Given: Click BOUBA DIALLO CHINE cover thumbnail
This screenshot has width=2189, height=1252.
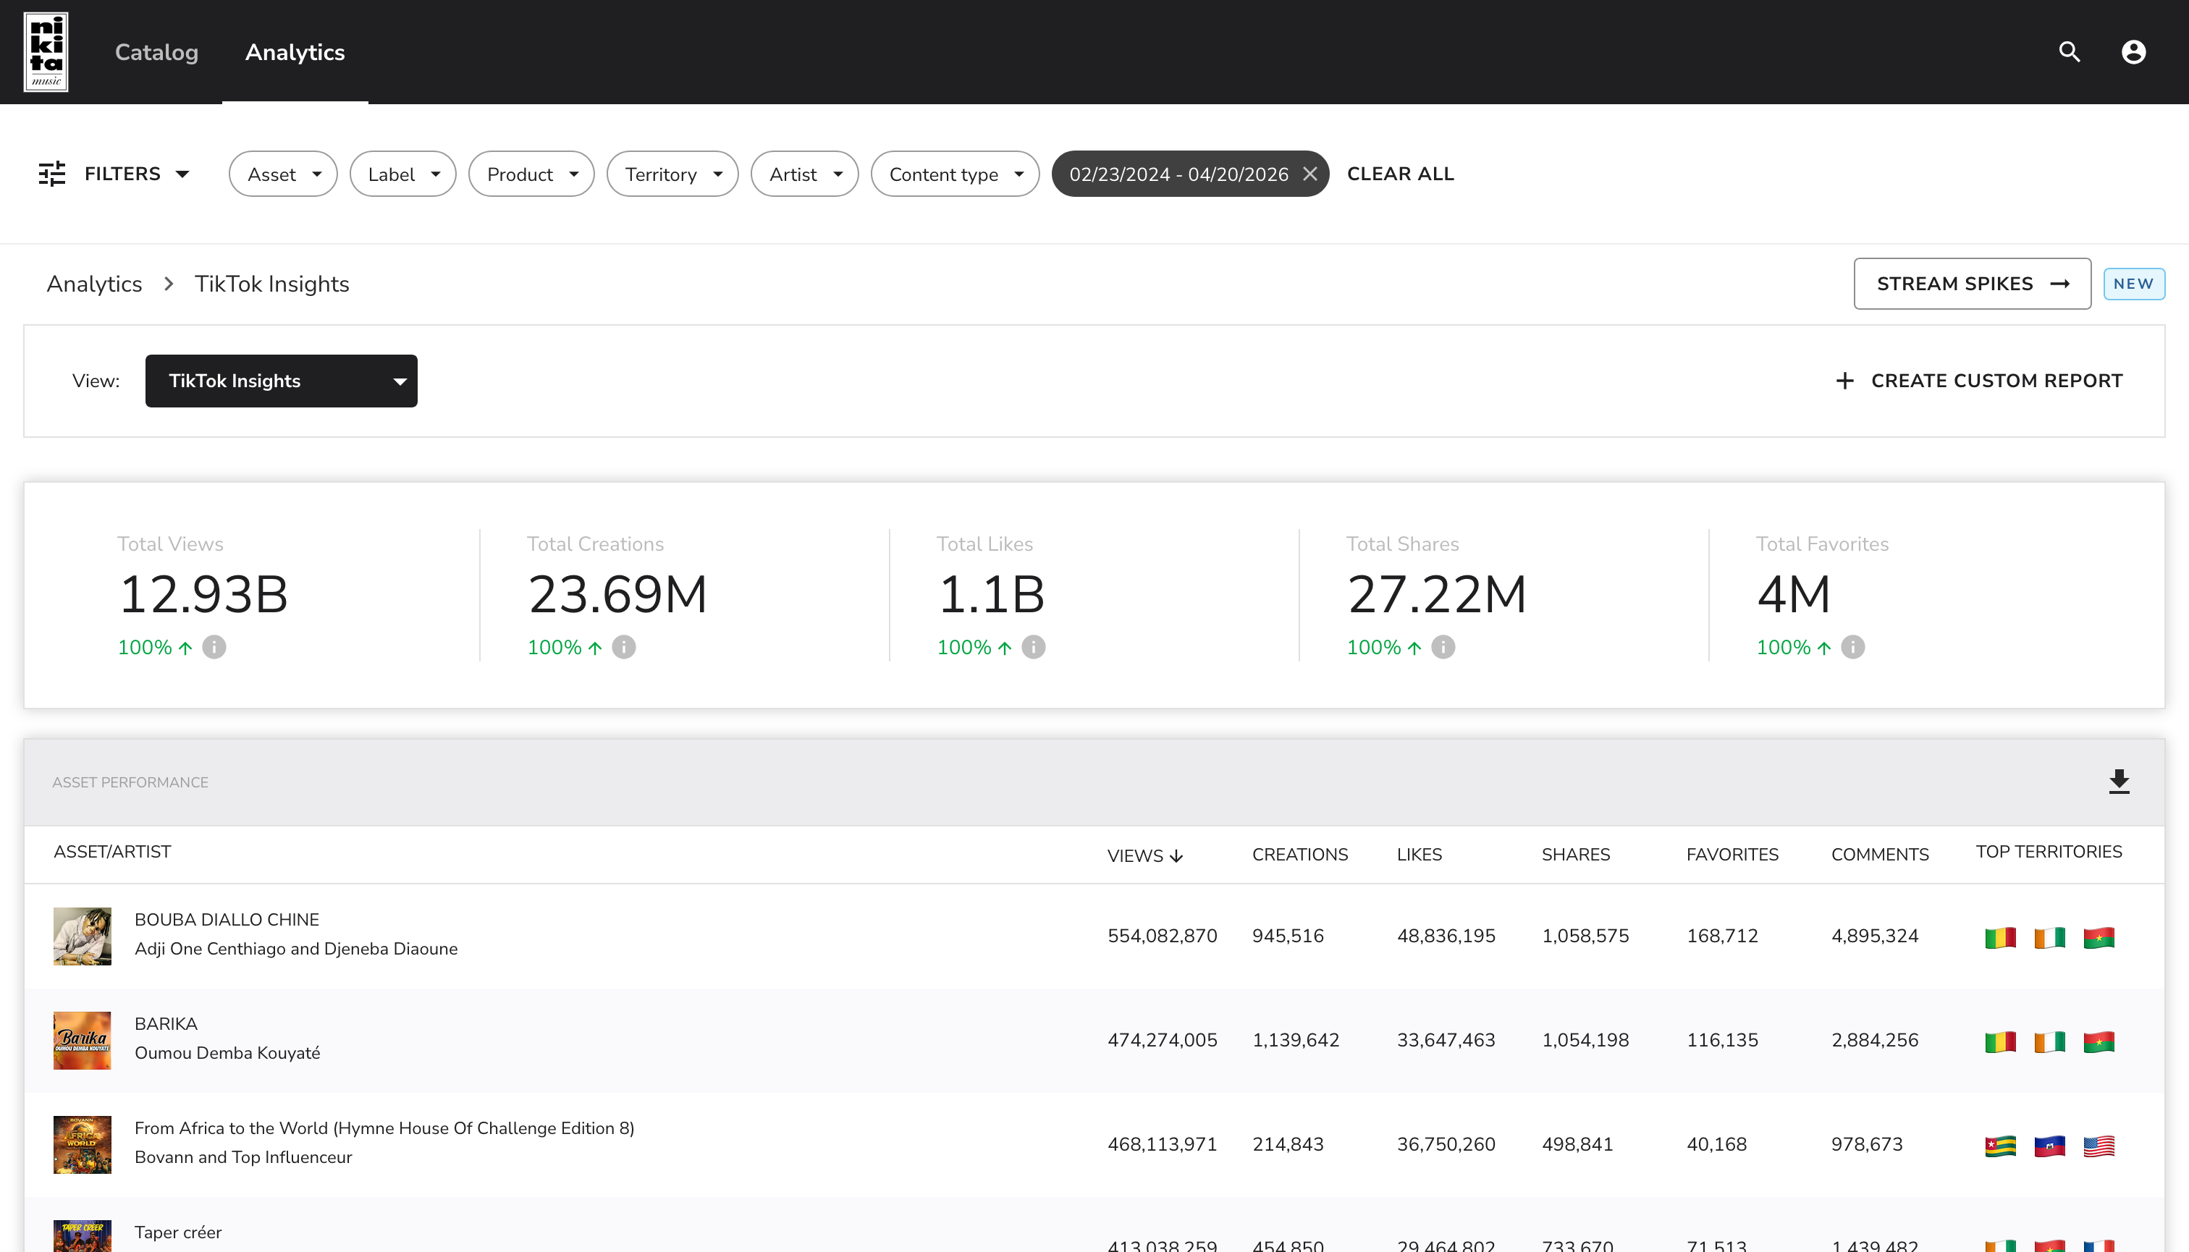Looking at the screenshot, I should click(83, 936).
